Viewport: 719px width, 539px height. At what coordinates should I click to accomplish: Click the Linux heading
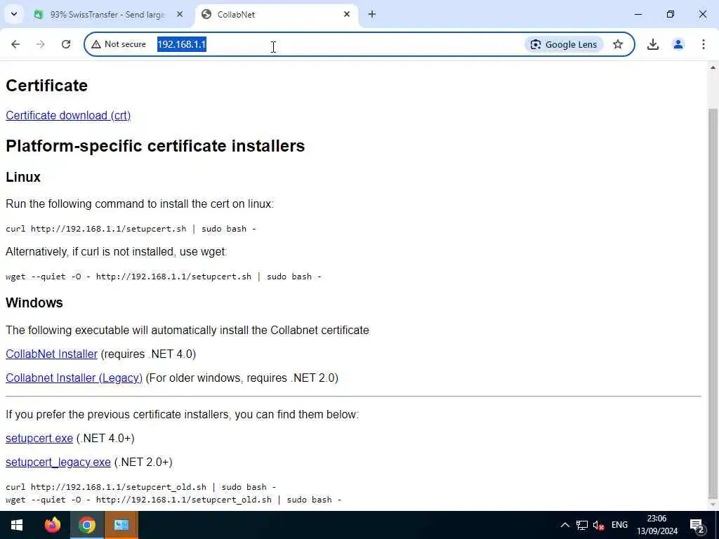point(23,178)
